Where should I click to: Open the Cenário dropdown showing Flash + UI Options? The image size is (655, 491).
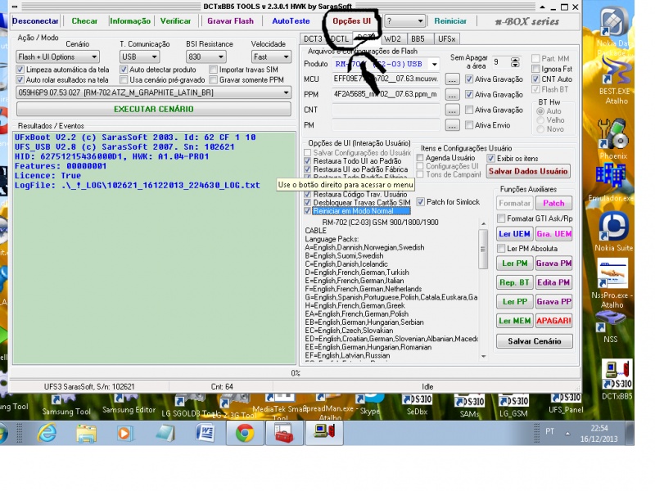click(57, 56)
